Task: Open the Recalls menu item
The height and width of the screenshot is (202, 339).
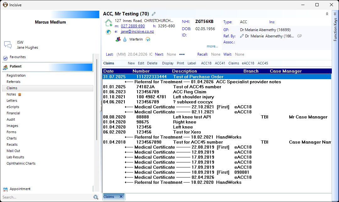Action: (x=12, y=145)
